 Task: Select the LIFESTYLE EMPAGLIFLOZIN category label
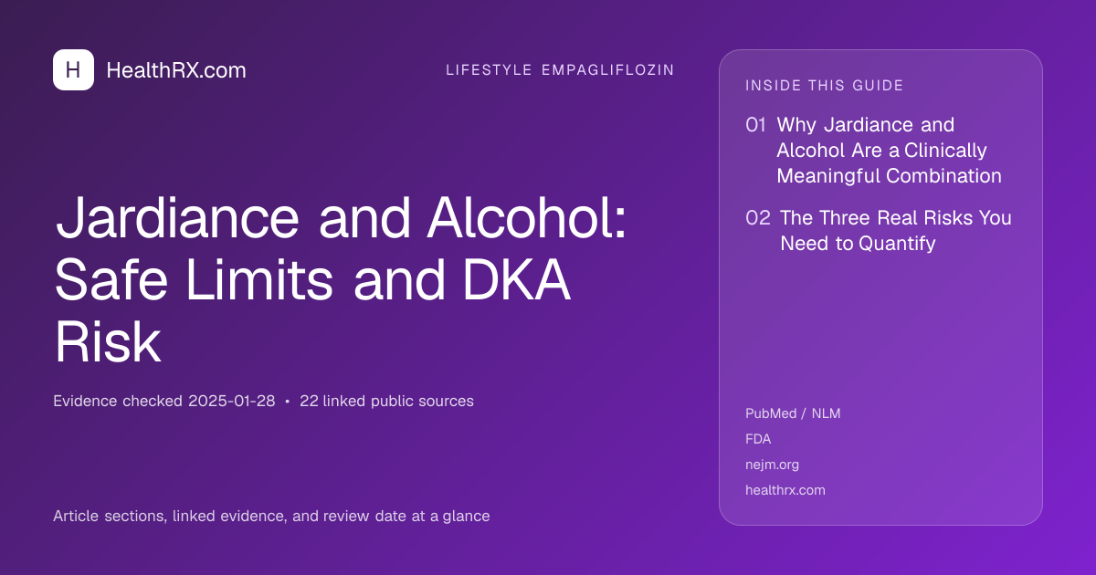pos(560,70)
